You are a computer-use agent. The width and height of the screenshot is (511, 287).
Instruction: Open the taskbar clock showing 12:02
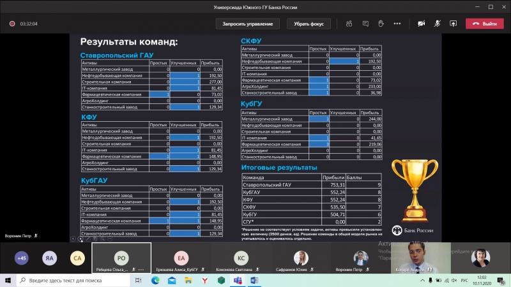[482, 280]
